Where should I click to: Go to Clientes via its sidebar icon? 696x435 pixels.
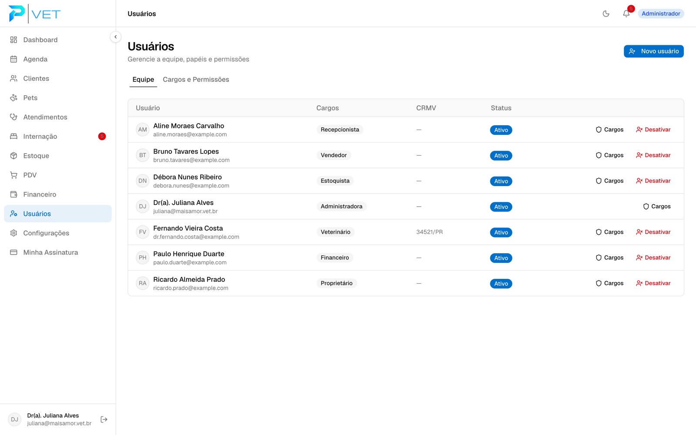pos(13,78)
